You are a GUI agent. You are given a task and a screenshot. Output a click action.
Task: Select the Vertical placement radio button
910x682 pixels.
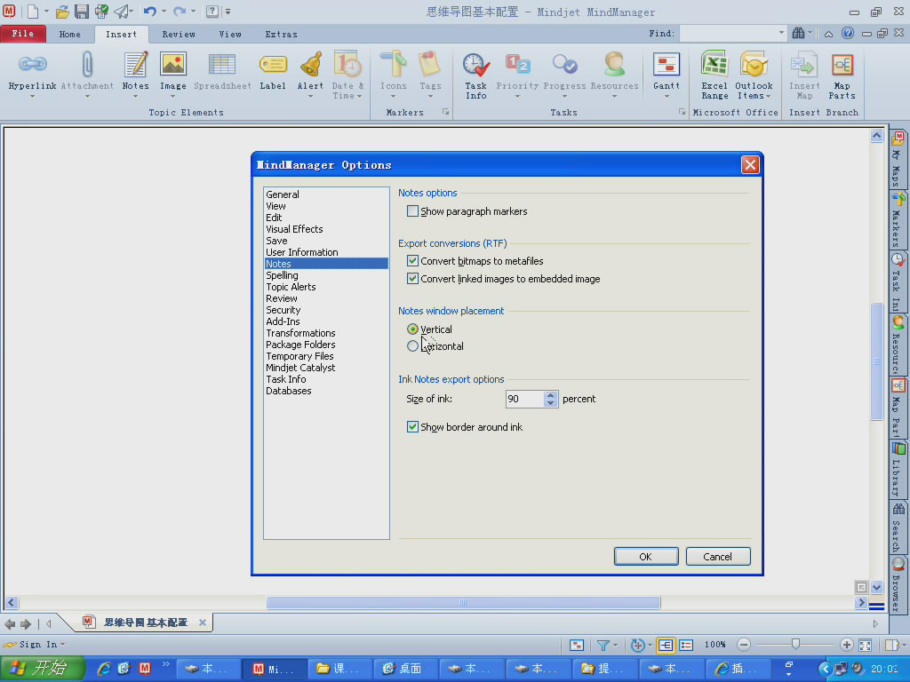tap(412, 329)
